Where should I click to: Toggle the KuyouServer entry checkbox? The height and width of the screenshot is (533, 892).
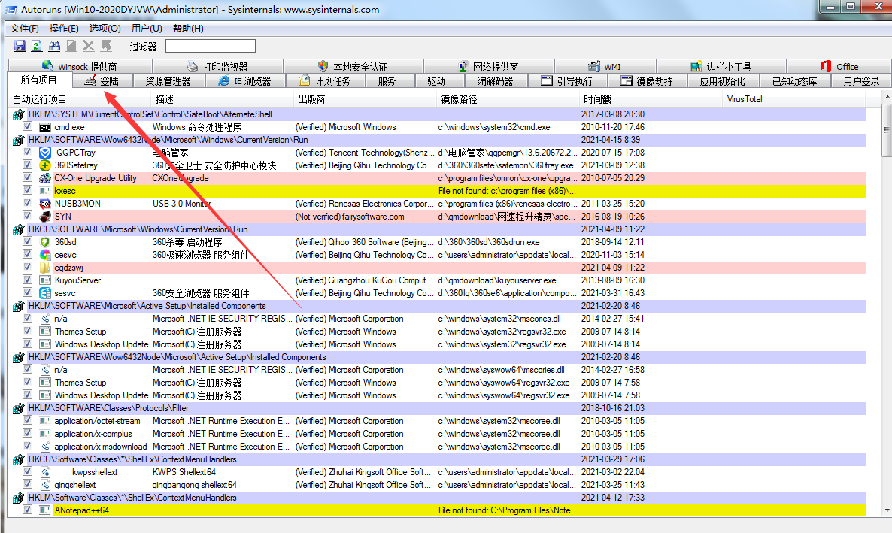[x=28, y=280]
